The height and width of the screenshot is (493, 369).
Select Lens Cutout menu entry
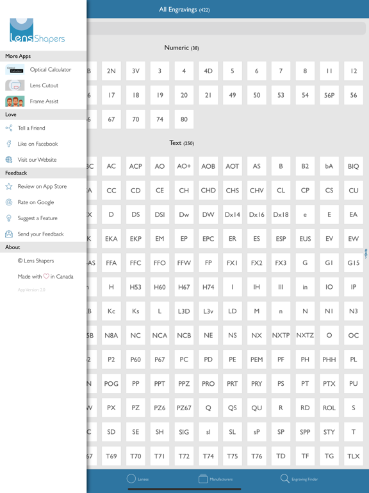tap(44, 85)
